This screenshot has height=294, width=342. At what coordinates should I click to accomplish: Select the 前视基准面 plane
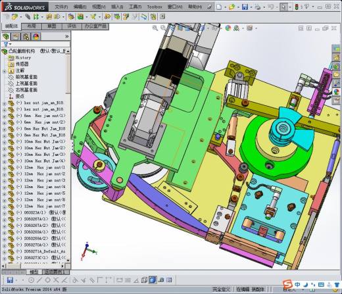click(26, 77)
